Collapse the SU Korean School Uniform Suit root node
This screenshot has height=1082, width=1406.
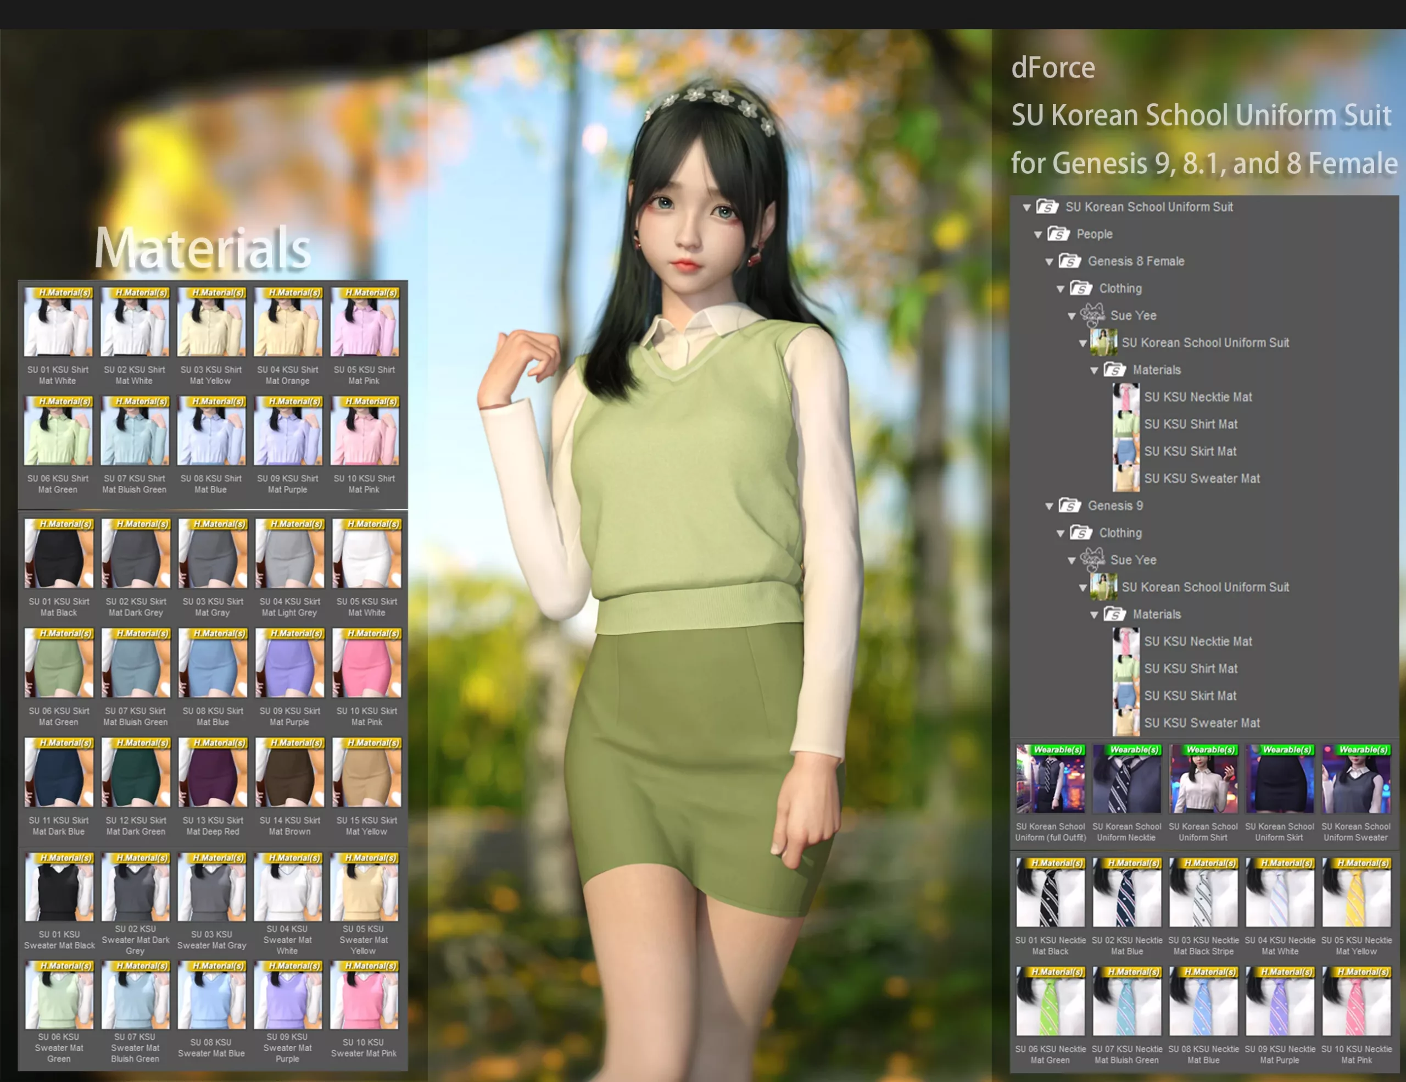pos(1026,207)
